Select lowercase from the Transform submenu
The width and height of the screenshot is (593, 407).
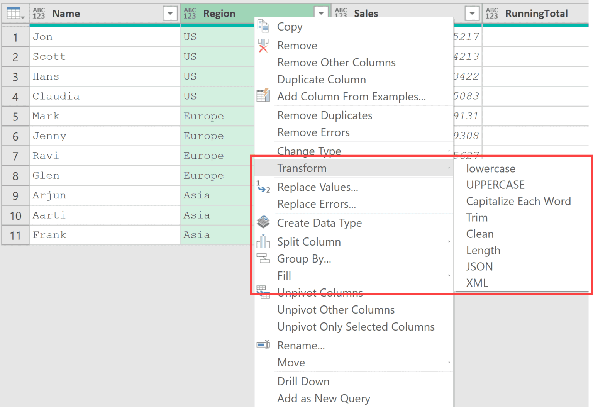click(x=491, y=168)
